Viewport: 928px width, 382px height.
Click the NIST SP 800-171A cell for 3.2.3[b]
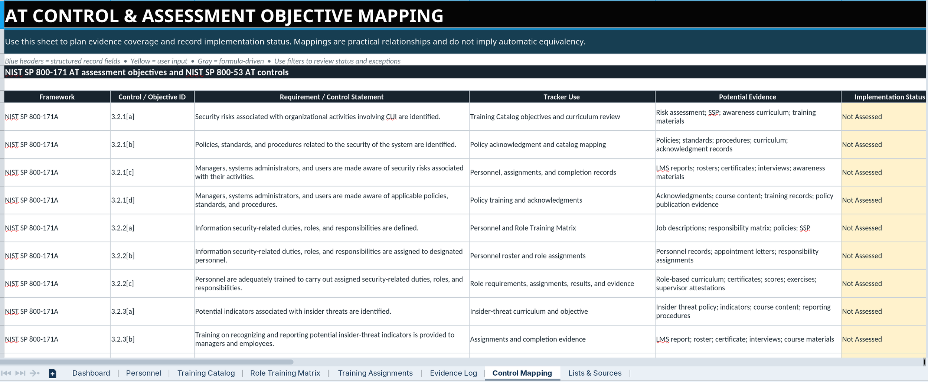pos(57,339)
